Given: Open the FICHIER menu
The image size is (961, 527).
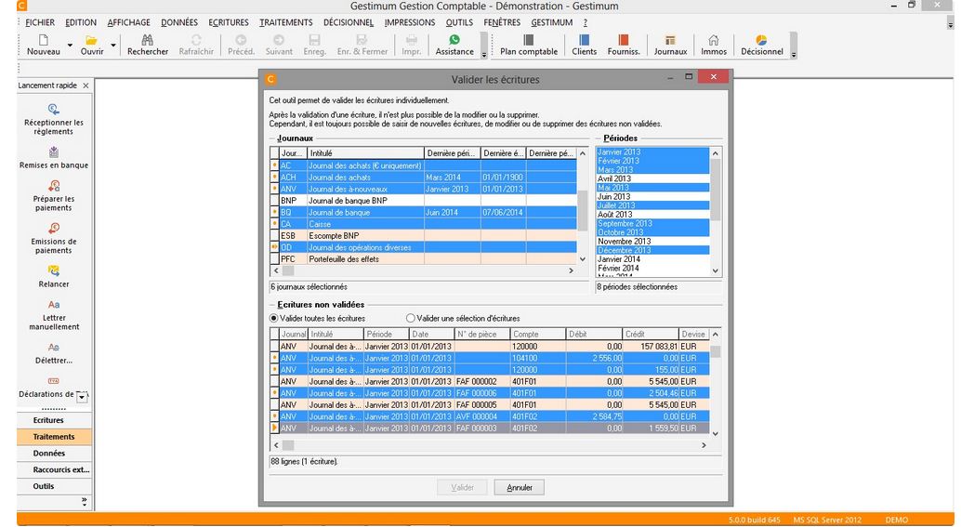Looking at the screenshot, I should click(40, 22).
